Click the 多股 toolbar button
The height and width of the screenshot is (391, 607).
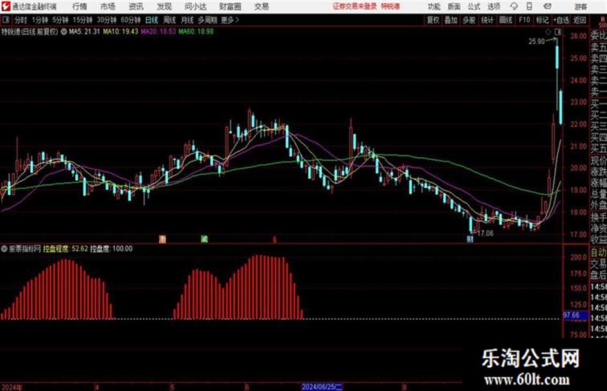click(469, 20)
